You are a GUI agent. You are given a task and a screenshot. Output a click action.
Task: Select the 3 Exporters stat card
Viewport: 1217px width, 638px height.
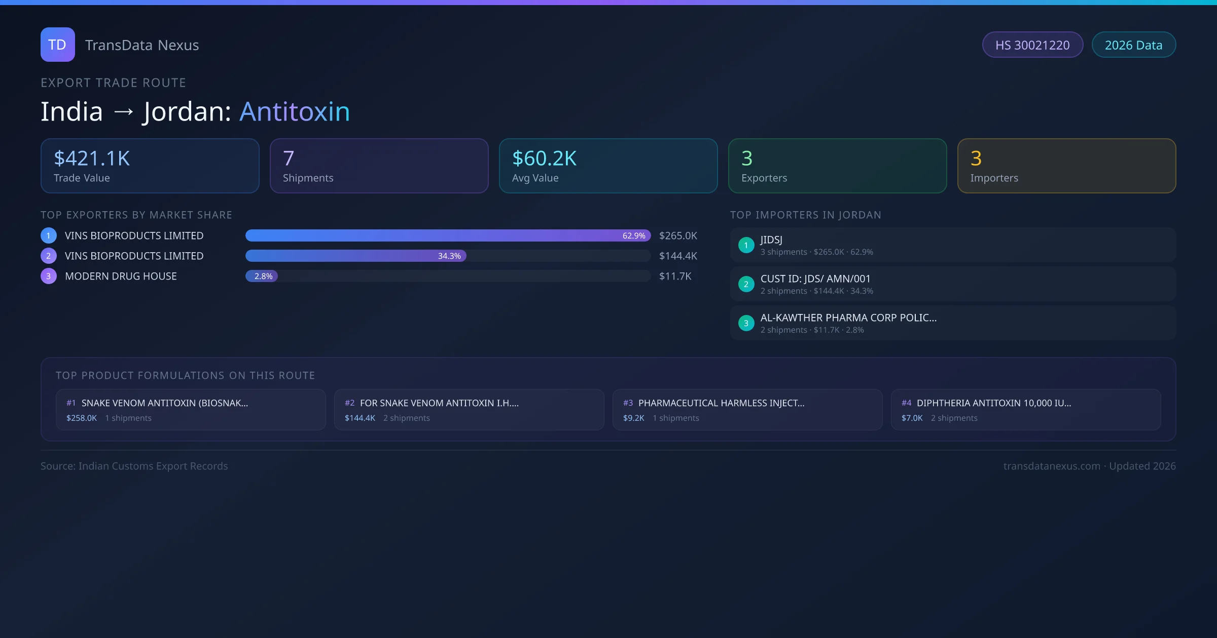click(837, 166)
